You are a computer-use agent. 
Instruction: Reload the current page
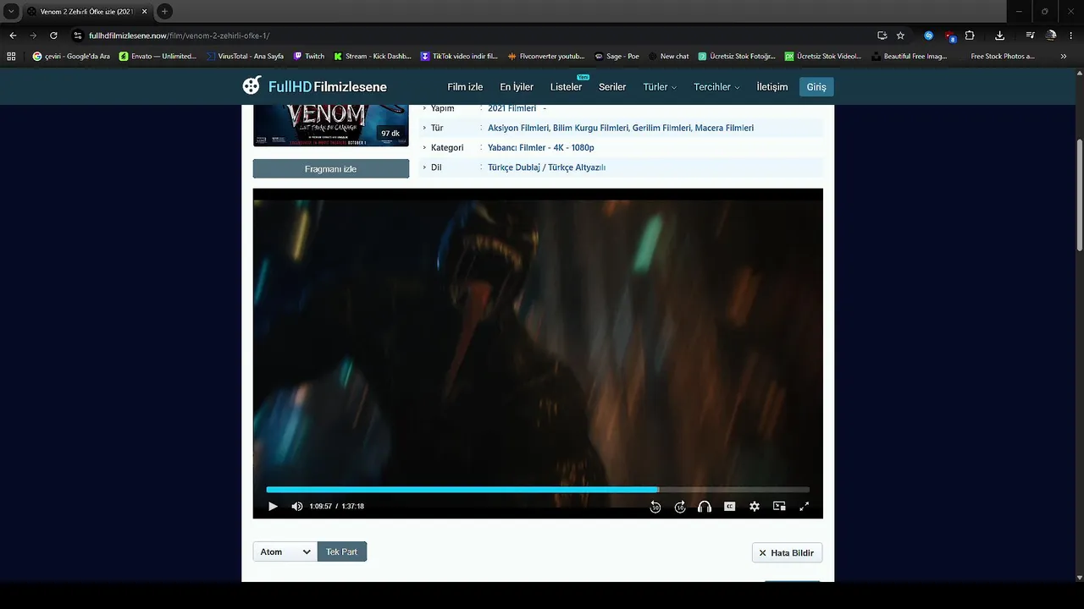(53, 36)
